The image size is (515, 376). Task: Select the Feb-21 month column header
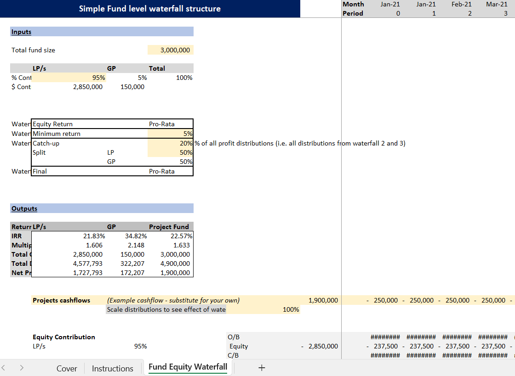click(x=462, y=4)
